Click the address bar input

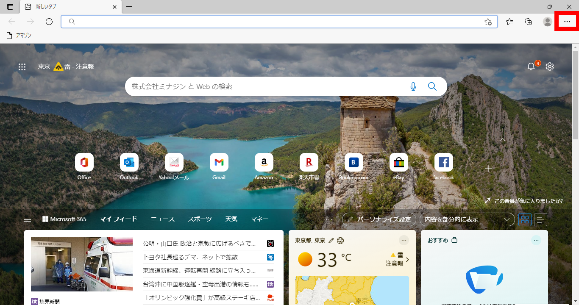[279, 22]
